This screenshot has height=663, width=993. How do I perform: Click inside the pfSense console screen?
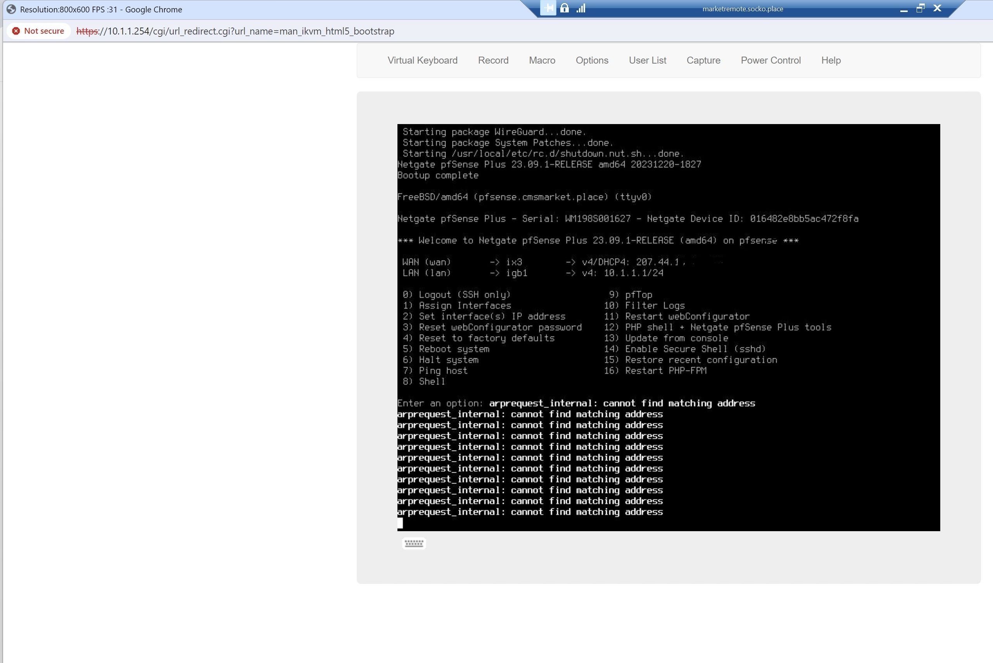click(x=668, y=327)
